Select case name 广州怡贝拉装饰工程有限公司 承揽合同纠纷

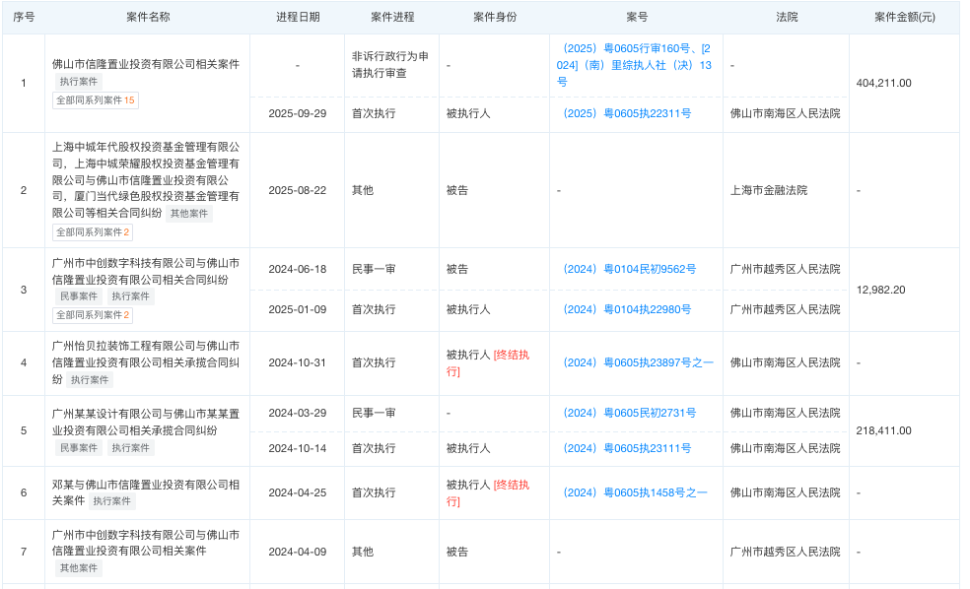point(146,362)
